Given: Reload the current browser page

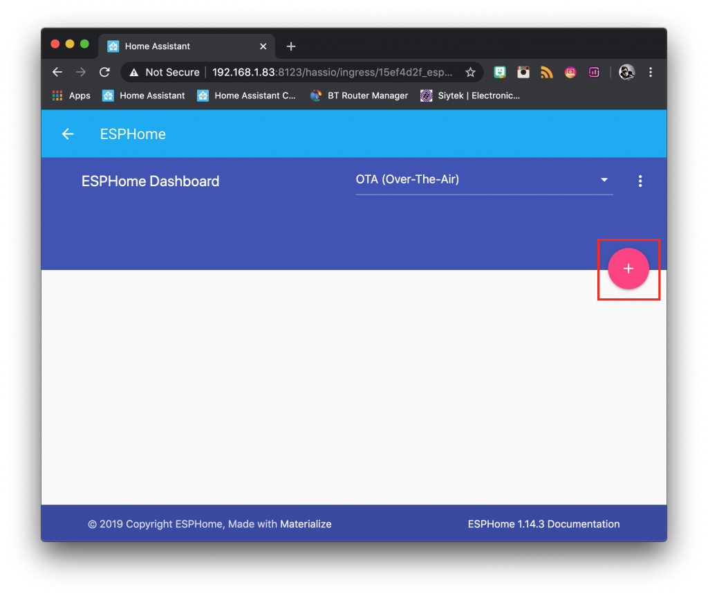Looking at the screenshot, I should point(105,72).
